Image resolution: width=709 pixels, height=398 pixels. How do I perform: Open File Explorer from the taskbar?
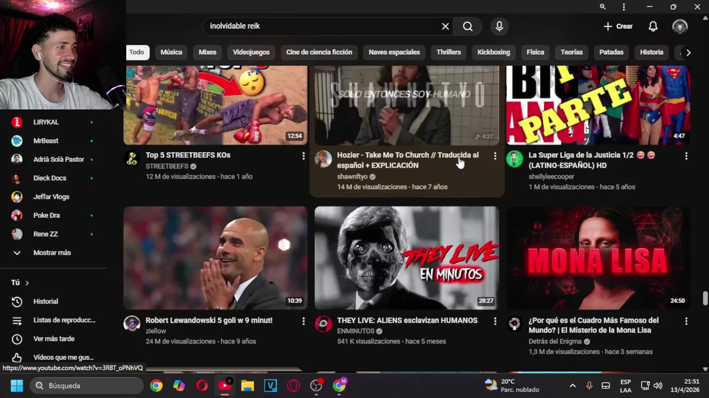pyautogui.click(x=248, y=386)
